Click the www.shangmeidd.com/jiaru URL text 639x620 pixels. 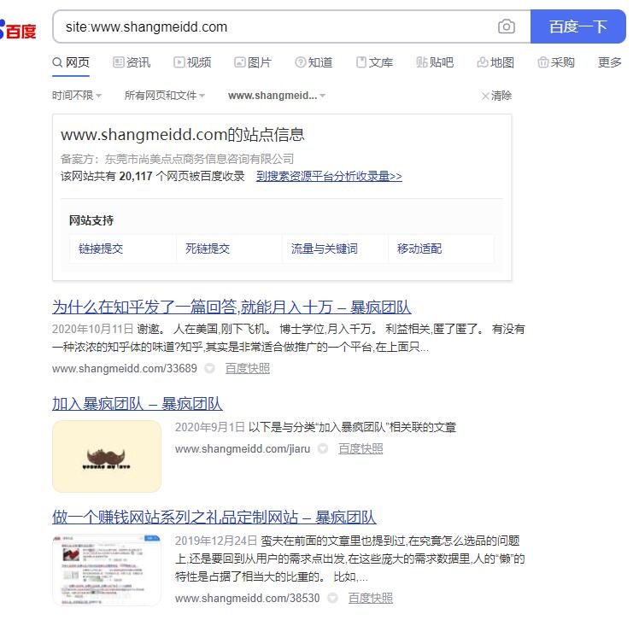[243, 449]
